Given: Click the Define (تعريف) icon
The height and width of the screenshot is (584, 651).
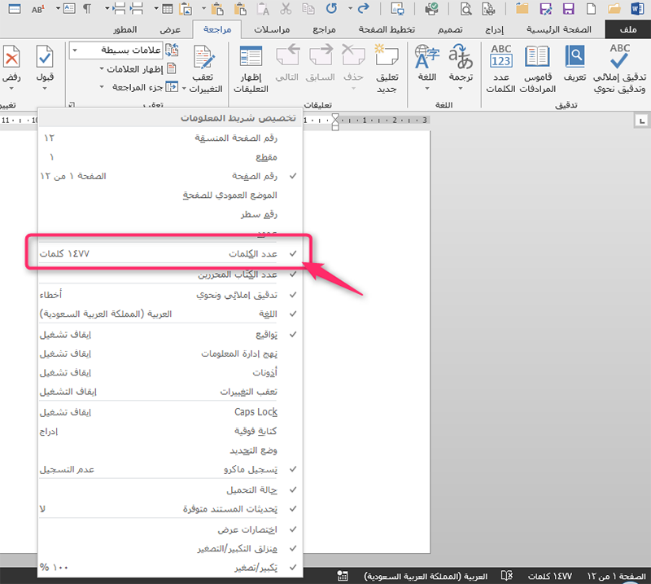Looking at the screenshot, I should coord(575,69).
